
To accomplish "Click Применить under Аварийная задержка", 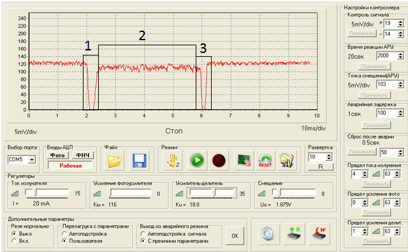I will pos(377,125).
